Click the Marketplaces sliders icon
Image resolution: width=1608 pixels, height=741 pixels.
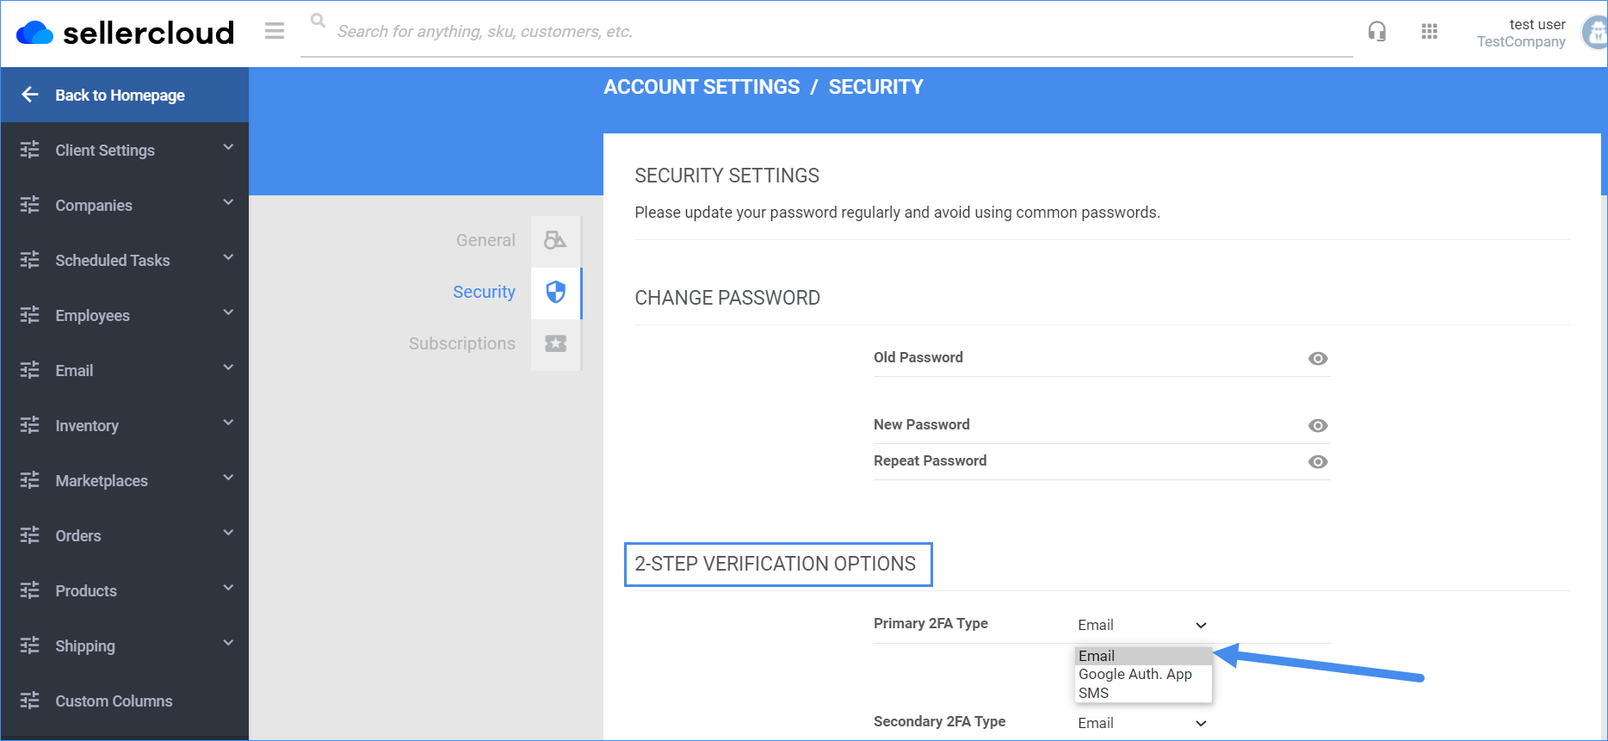(30, 480)
